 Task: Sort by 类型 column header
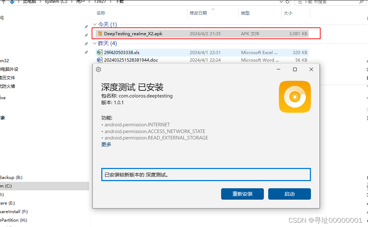[x=245, y=13]
